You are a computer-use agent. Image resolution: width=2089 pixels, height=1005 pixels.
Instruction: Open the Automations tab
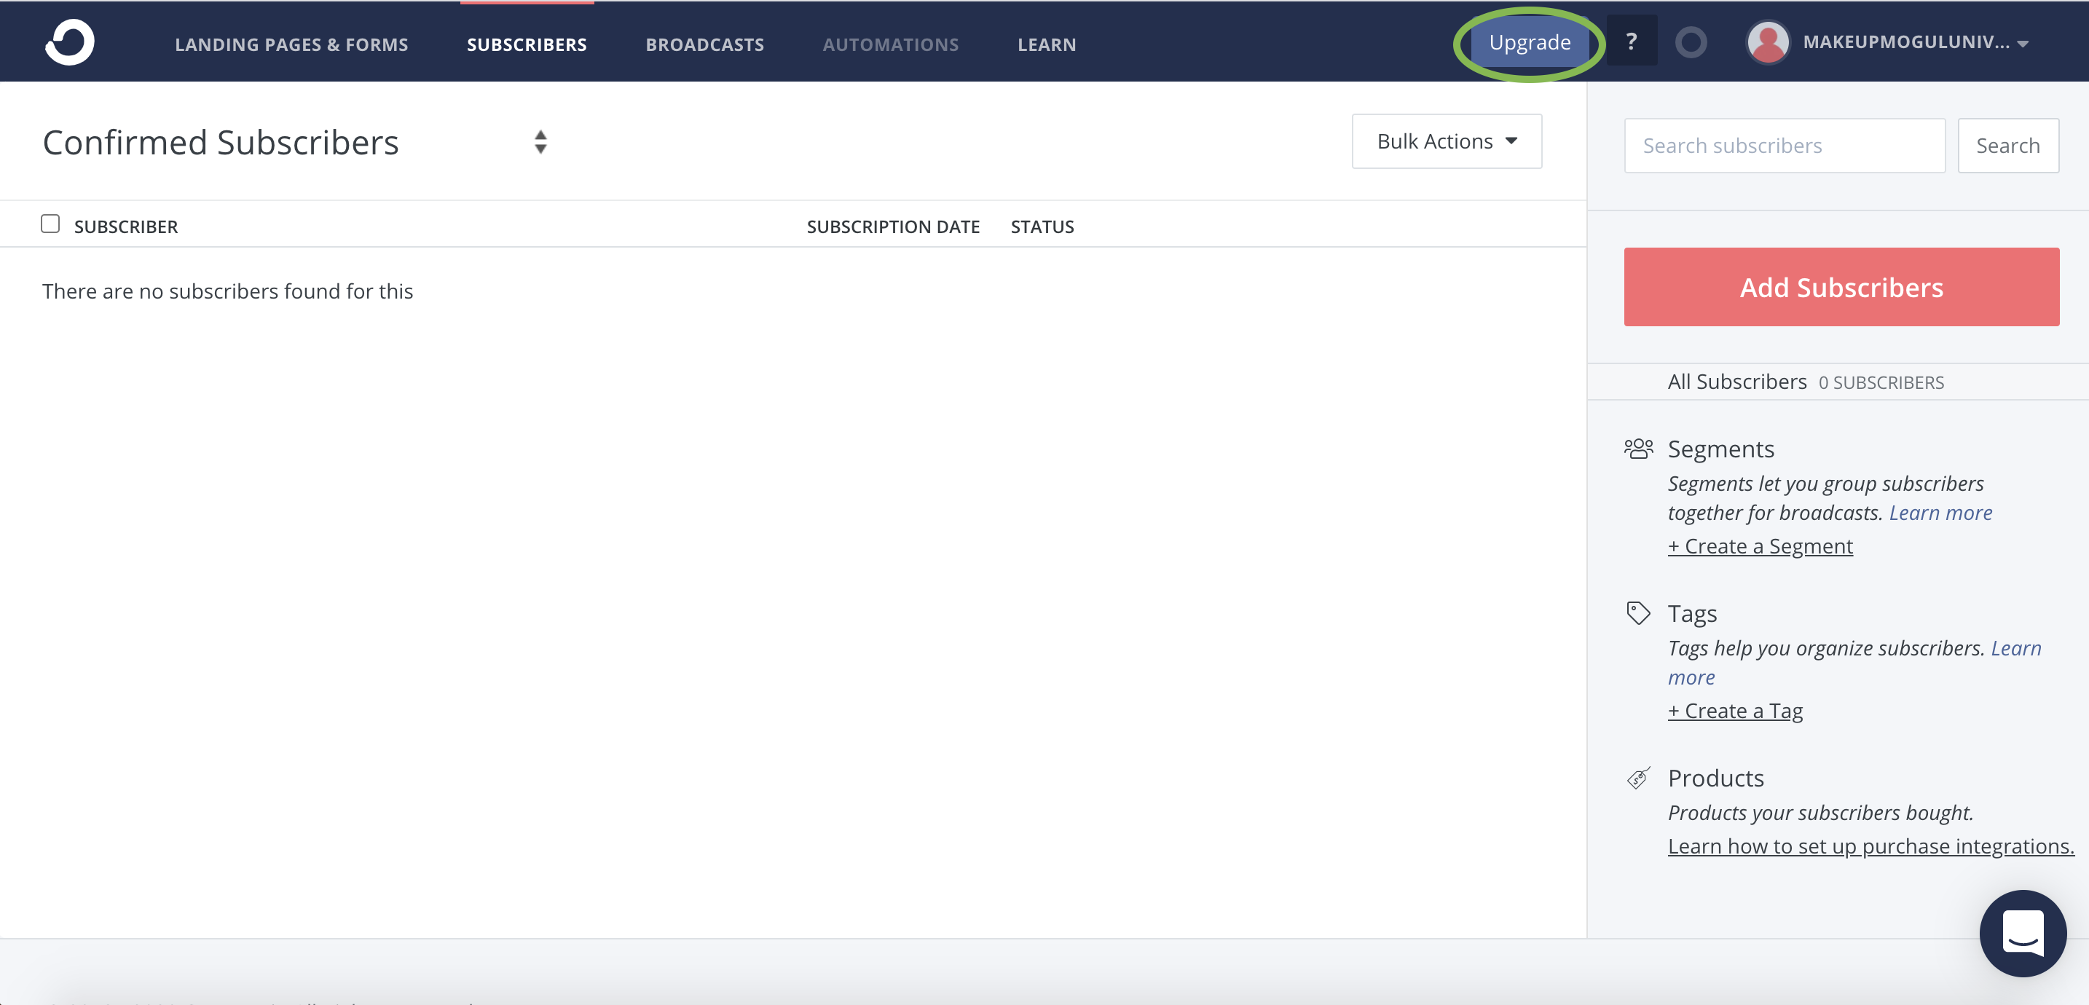890,44
